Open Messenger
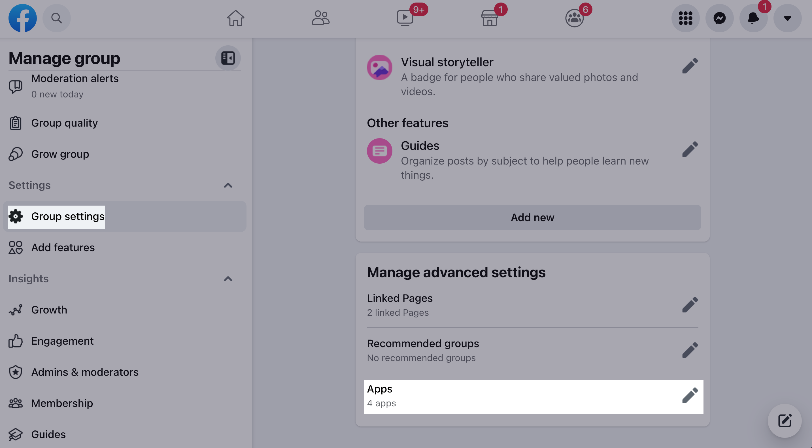 [x=719, y=18]
